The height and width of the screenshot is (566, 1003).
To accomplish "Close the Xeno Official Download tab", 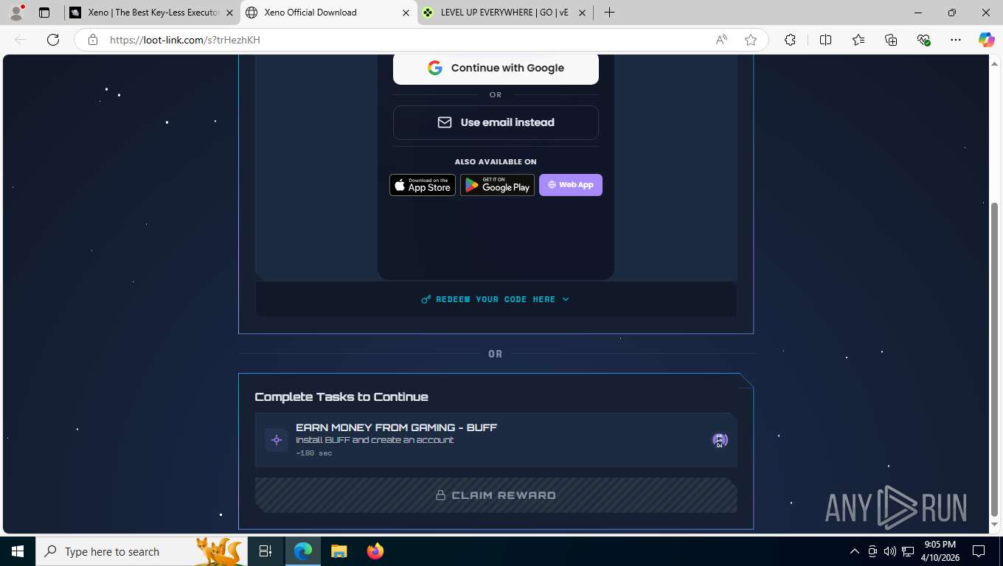I will point(406,13).
